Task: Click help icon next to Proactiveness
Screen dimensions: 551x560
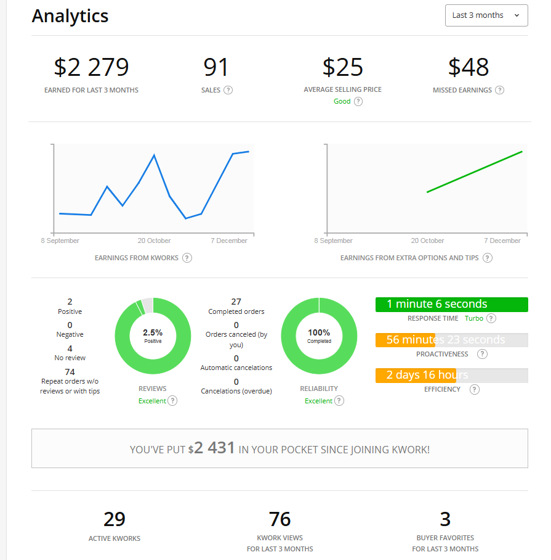Action: (482, 354)
